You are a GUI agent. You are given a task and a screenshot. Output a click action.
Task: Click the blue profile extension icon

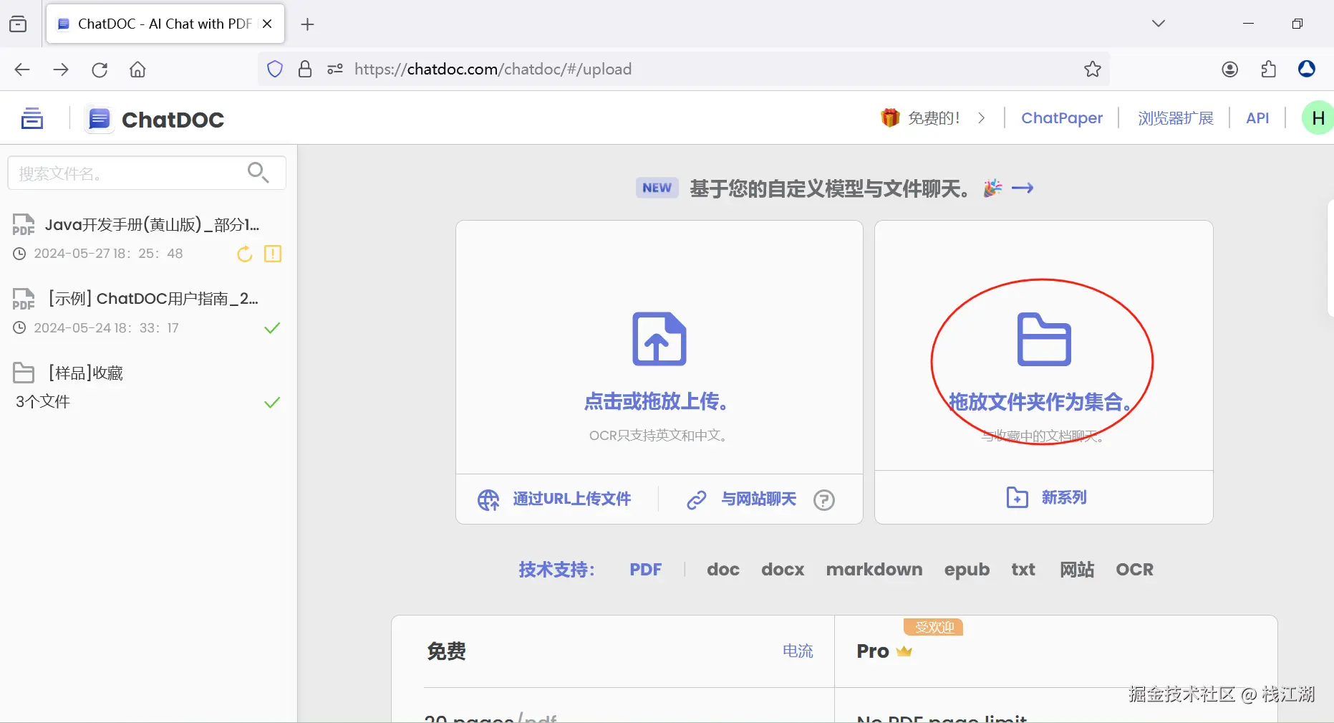pyautogui.click(x=1307, y=69)
